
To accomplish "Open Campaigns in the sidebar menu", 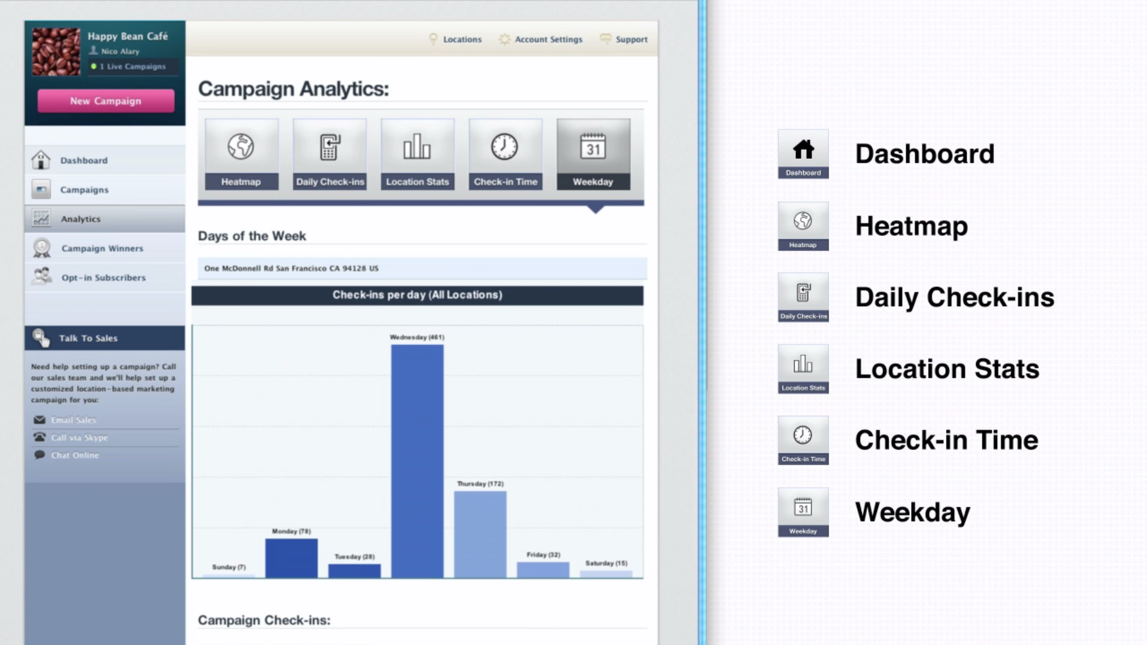I will (84, 190).
